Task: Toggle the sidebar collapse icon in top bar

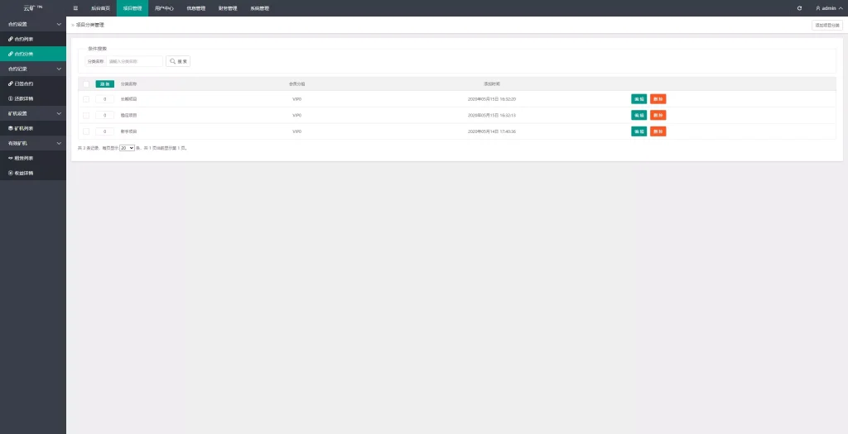Action: [75, 8]
